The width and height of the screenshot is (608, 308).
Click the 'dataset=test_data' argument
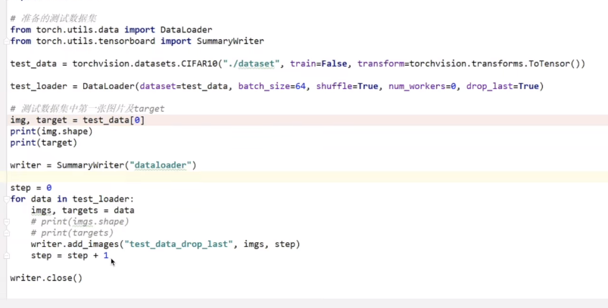pos(184,86)
